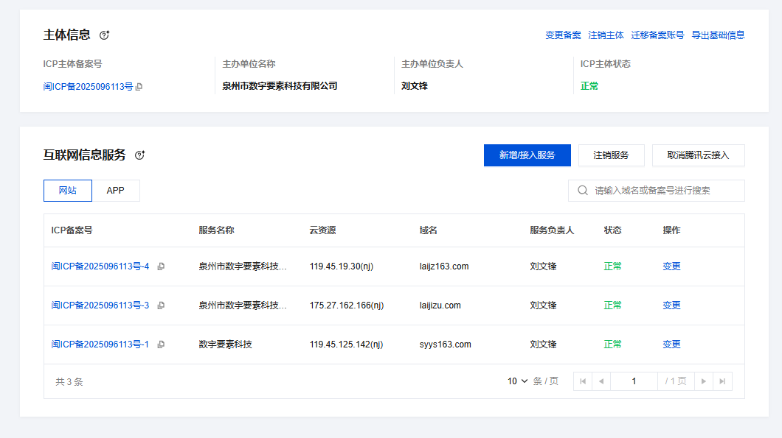Copy ICP number 闽ICP备2025096113号-1
Screen dimensions: 782x438
(x=161, y=345)
